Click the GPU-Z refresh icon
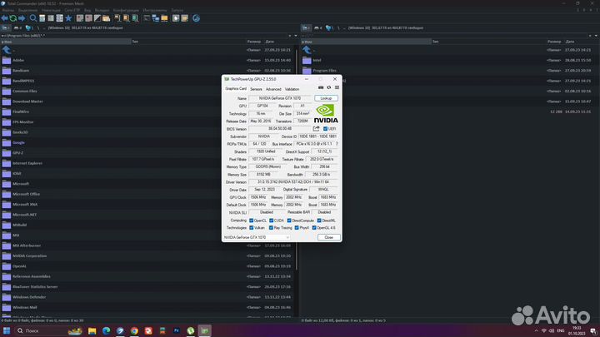Viewport: 600px width, 337px height. (328, 87)
